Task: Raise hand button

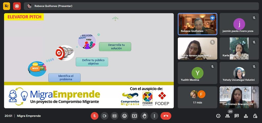Action: pos(144,116)
